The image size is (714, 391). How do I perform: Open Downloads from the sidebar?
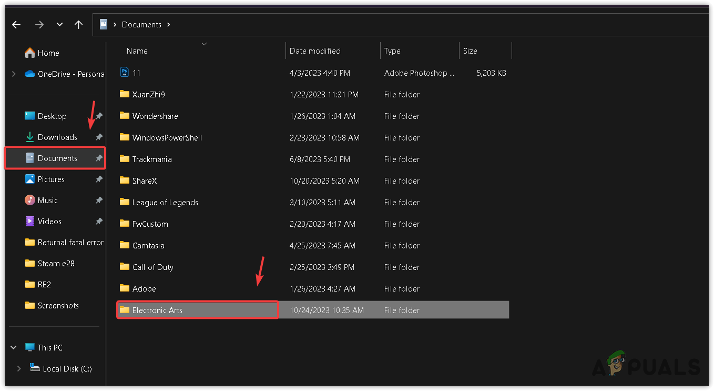tap(57, 137)
